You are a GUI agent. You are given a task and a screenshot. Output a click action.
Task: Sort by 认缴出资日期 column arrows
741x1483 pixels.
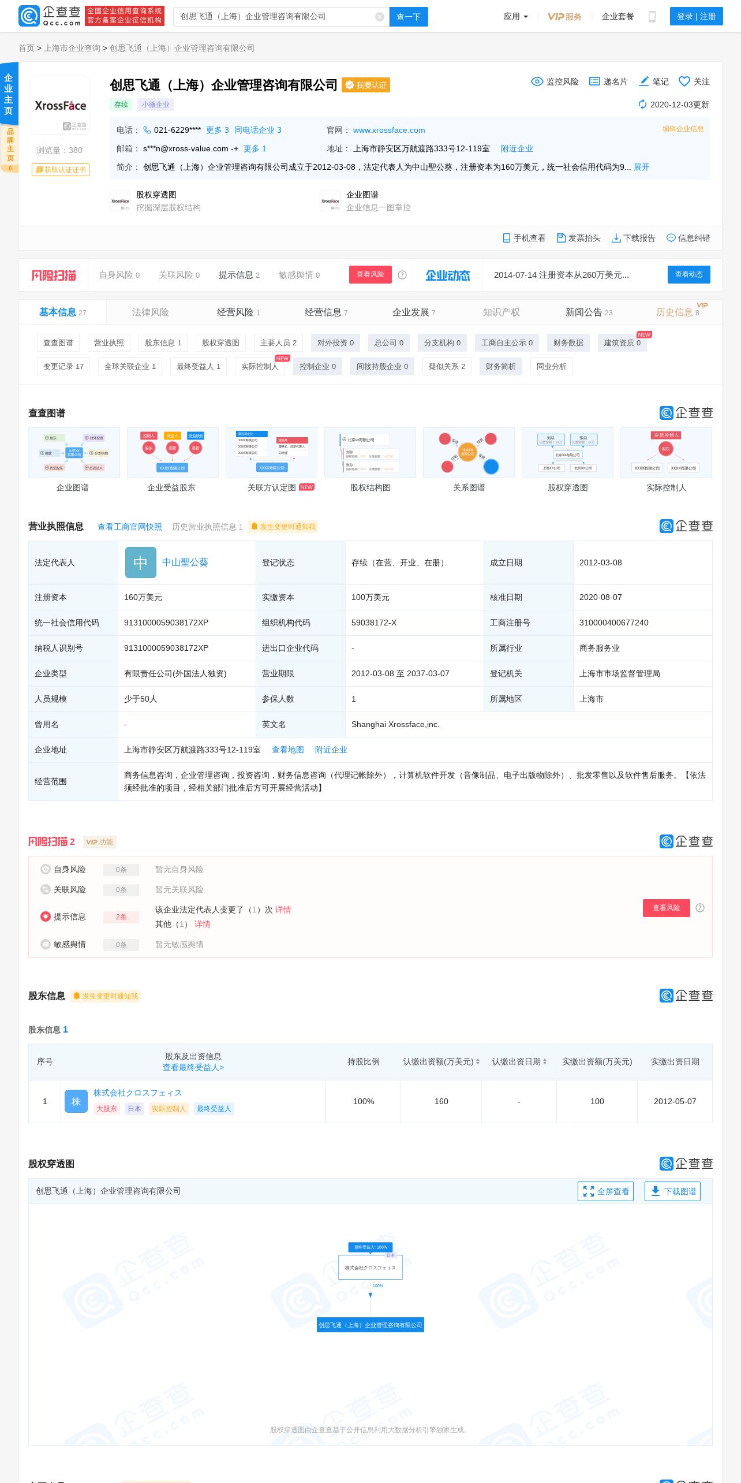(x=545, y=1061)
